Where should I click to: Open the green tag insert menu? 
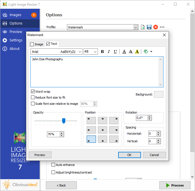coord(148,52)
